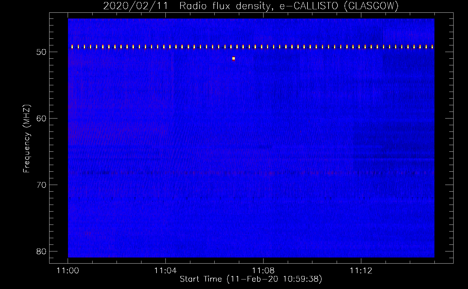Image resolution: width=468 pixels, height=289 pixels.
Task: Click the '11:00' time tick label
Action: 68,271
